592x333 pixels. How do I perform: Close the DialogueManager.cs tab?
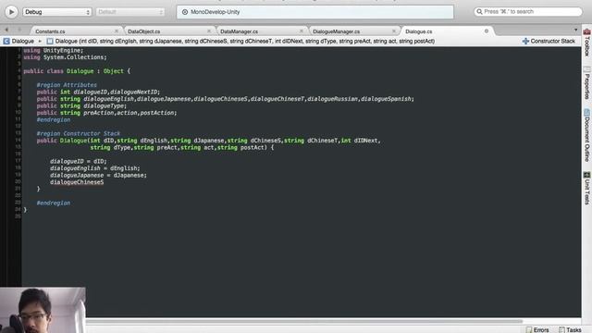[394, 31]
